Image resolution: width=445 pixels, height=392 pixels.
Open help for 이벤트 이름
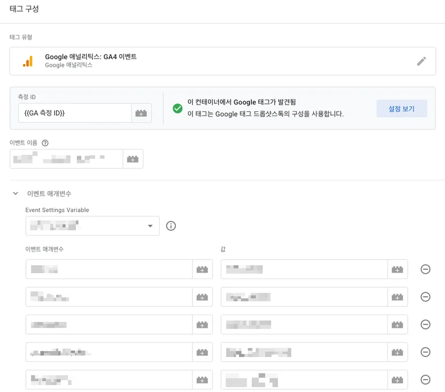pos(45,143)
